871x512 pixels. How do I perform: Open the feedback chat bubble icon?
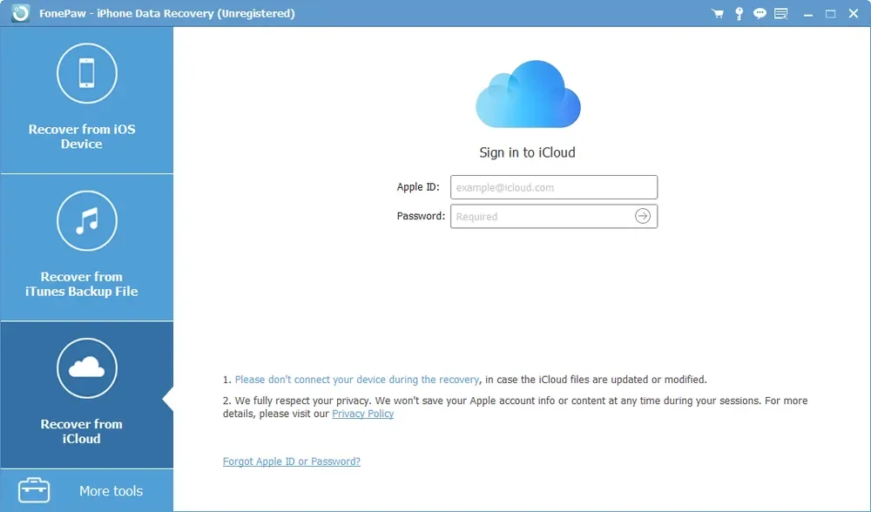click(x=760, y=13)
